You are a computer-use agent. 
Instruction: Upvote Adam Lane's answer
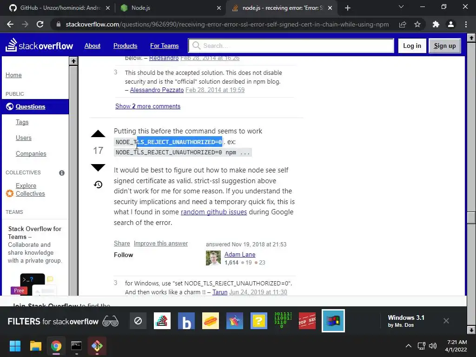click(98, 134)
